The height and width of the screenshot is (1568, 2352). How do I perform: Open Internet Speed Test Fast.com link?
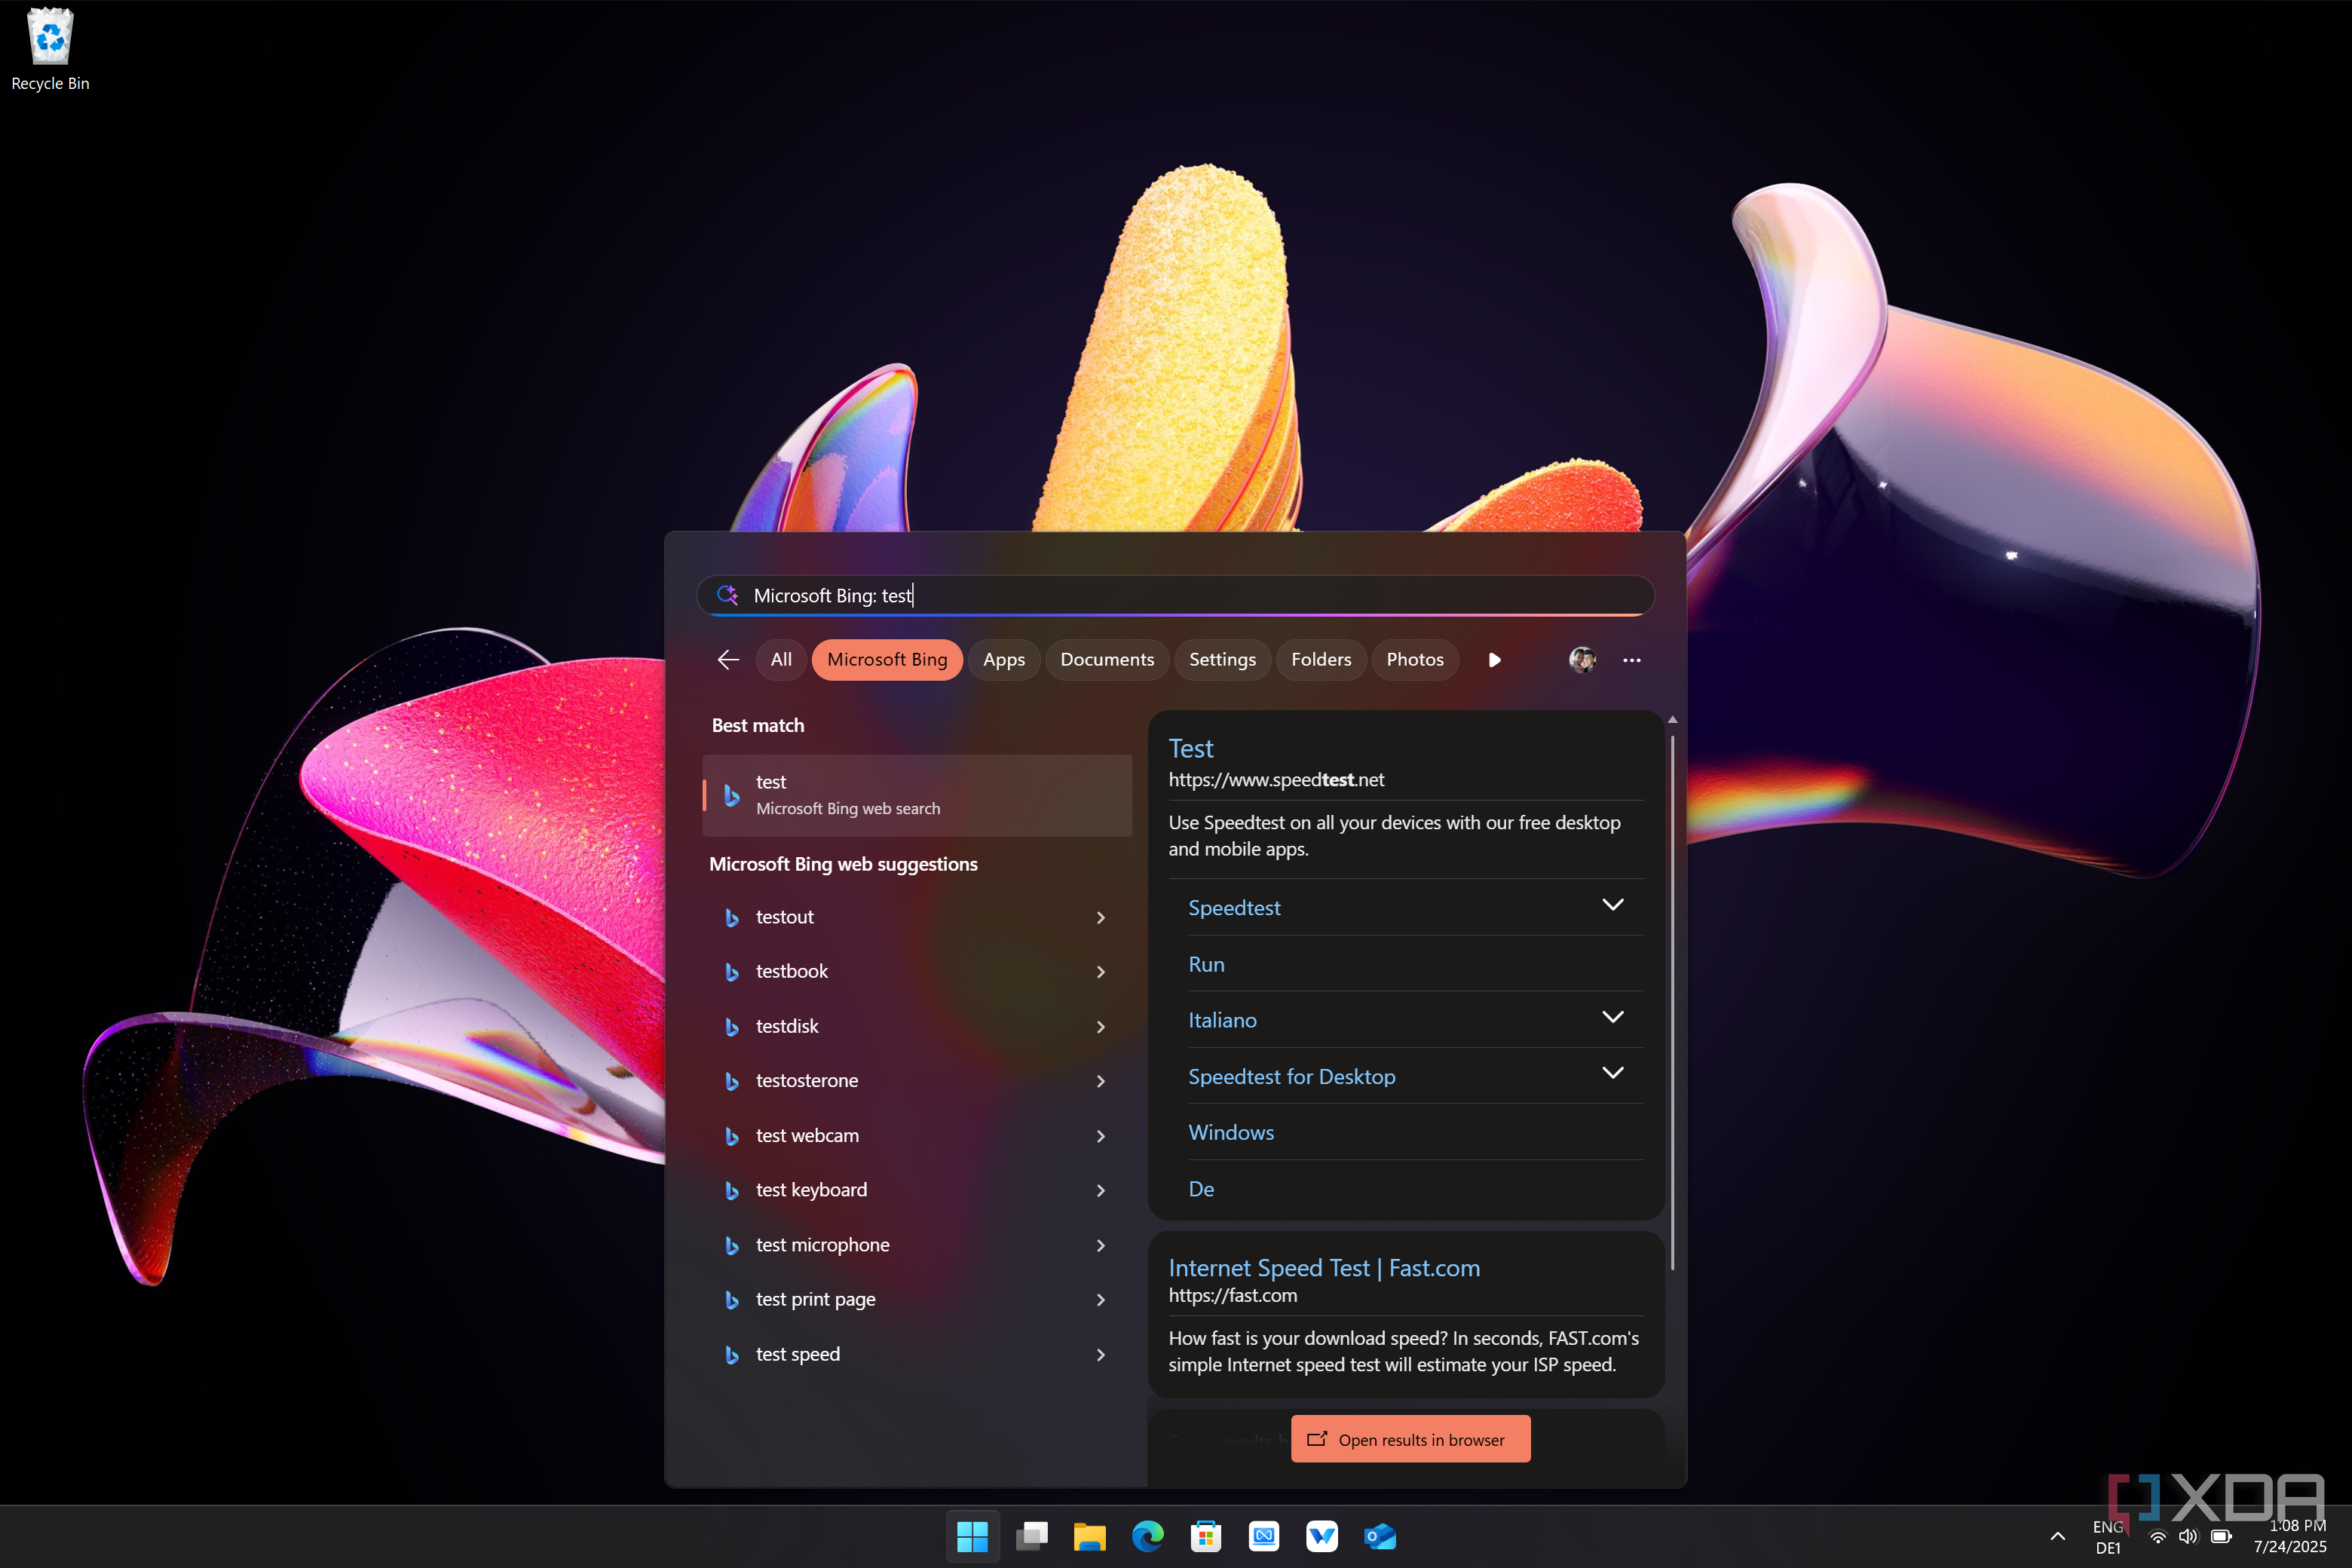point(1324,1268)
